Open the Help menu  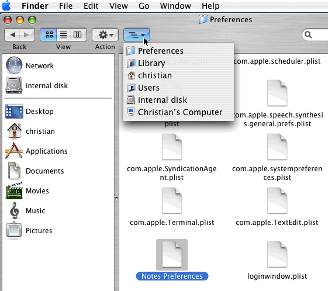[x=210, y=6]
